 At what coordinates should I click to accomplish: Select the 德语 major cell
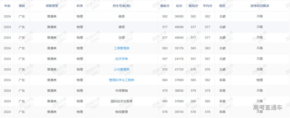click(x=121, y=27)
